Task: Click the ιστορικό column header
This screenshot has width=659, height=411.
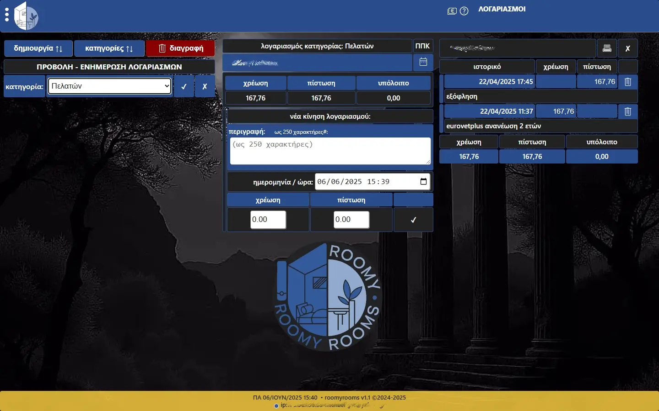Action: 487,67
